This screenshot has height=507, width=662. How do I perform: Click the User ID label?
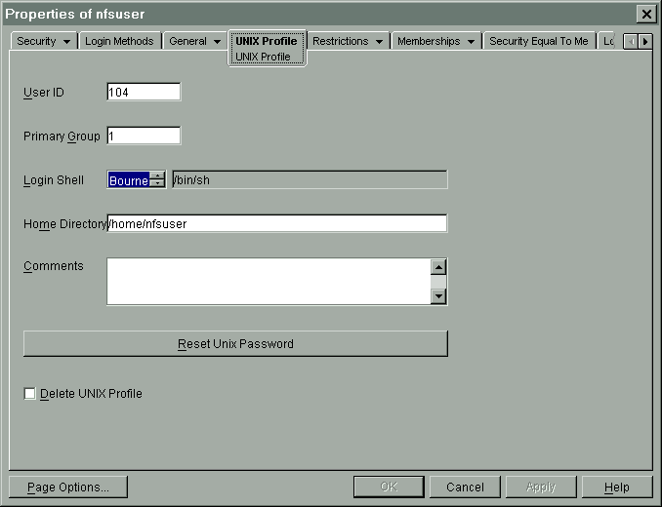coord(44,93)
